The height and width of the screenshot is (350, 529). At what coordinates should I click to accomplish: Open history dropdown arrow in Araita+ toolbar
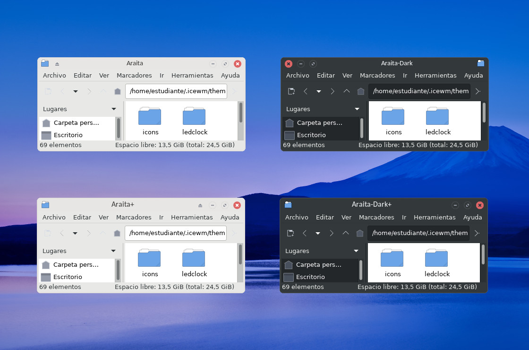click(x=75, y=234)
